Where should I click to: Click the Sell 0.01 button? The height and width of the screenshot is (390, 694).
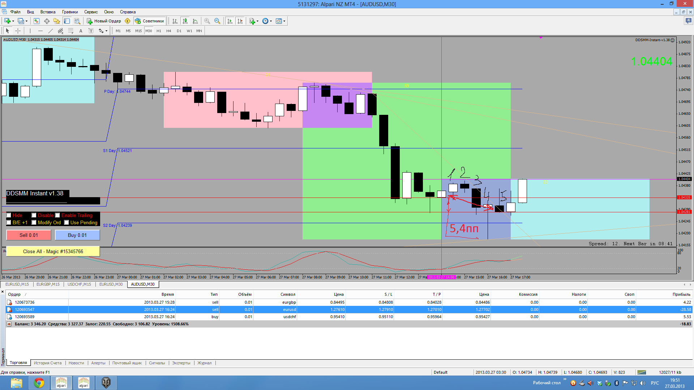(29, 235)
